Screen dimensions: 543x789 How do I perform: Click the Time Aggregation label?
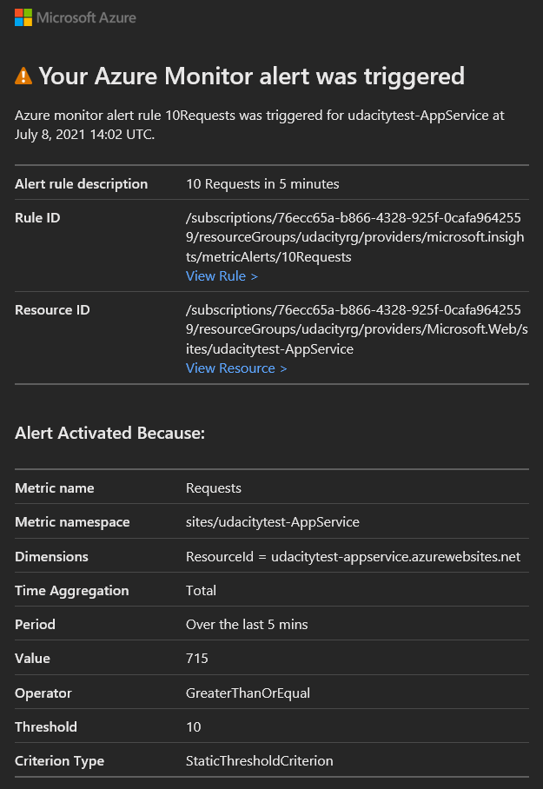pos(72,591)
